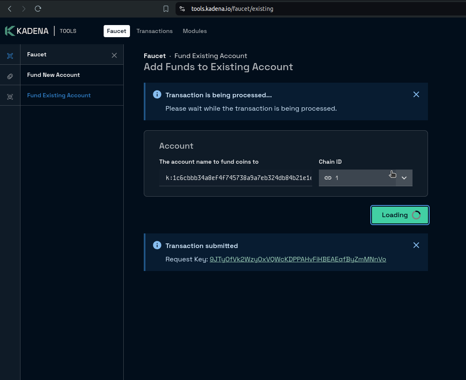Click the info icon on the processing notification
The height and width of the screenshot is (380, 466).
(x=157, y=94)
